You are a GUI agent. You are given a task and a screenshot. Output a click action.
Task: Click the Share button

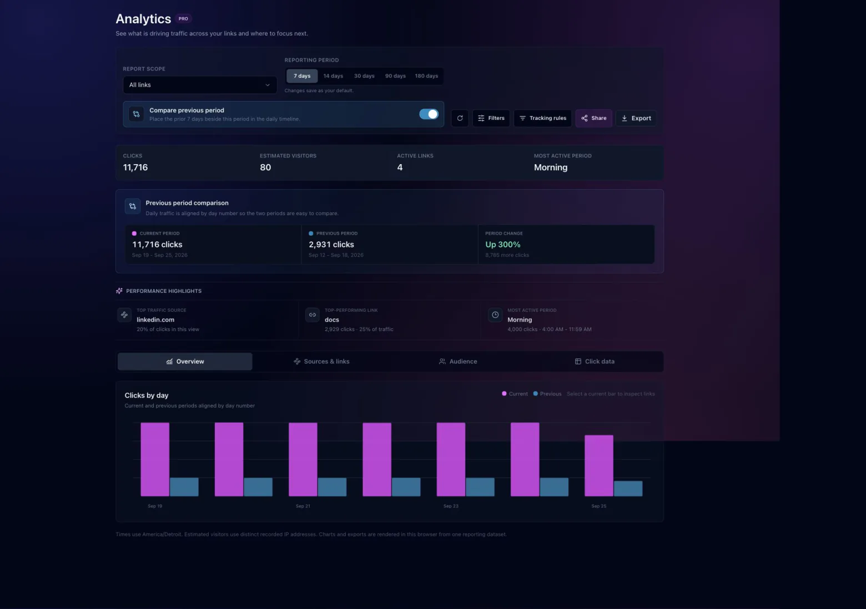[x=593, y=118]
